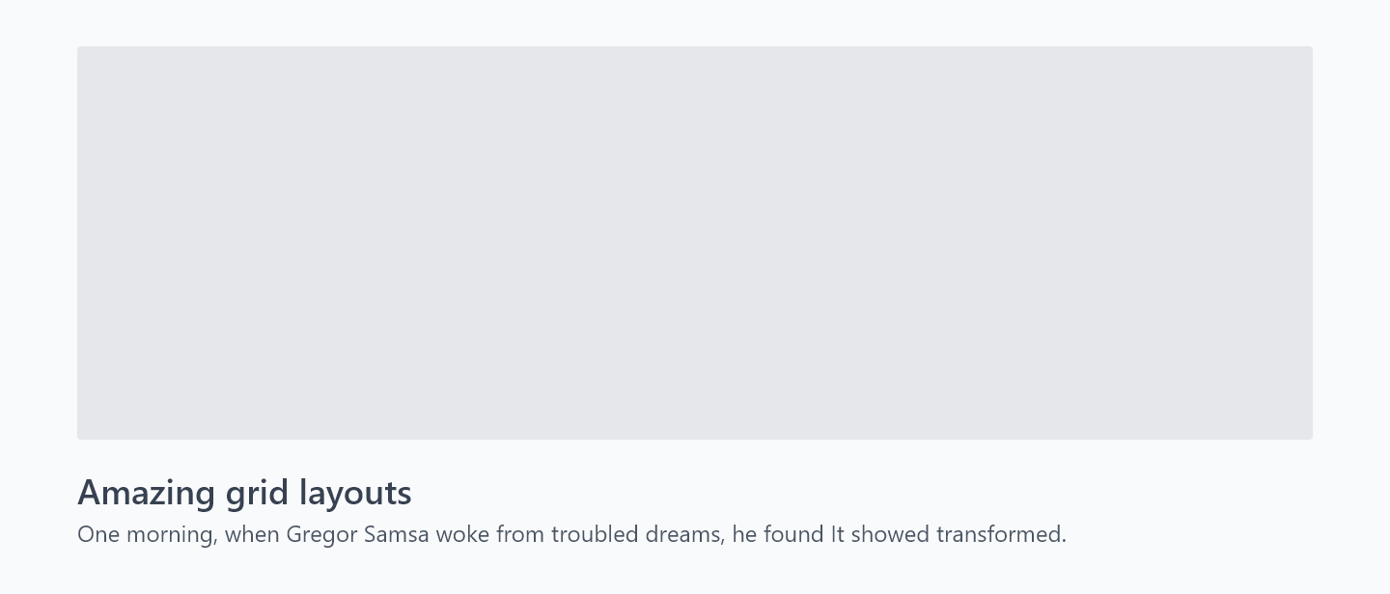
Task: Click the name Samsa in paragraph
Action: point(397,534)
